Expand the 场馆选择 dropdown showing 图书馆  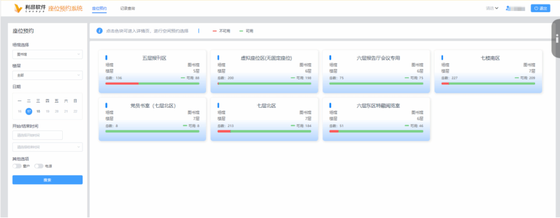pyautogui.click(x=48, y=54)
